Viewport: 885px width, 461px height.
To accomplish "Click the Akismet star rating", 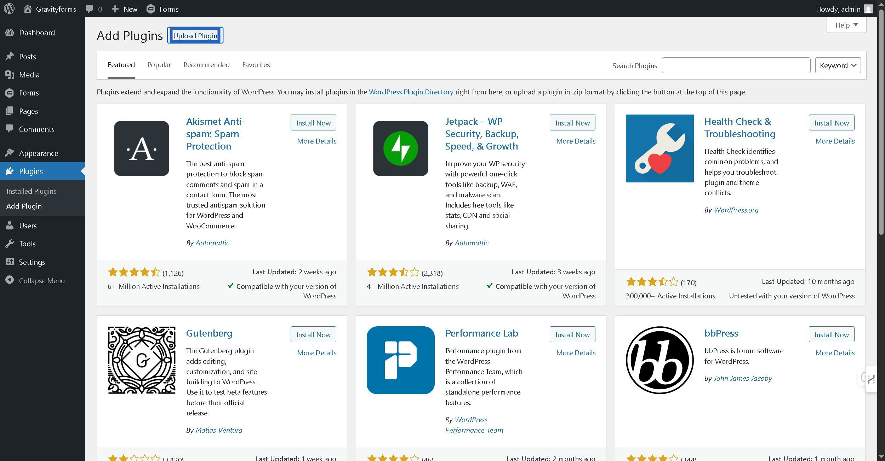I will (134, 272).
